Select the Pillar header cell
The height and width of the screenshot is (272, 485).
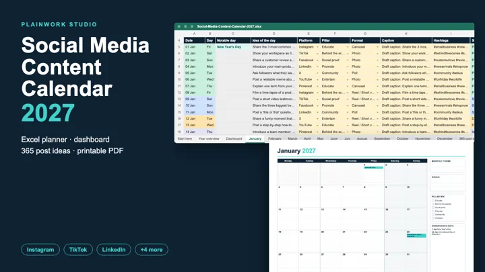pyautogui.click(x=335, y=40)
